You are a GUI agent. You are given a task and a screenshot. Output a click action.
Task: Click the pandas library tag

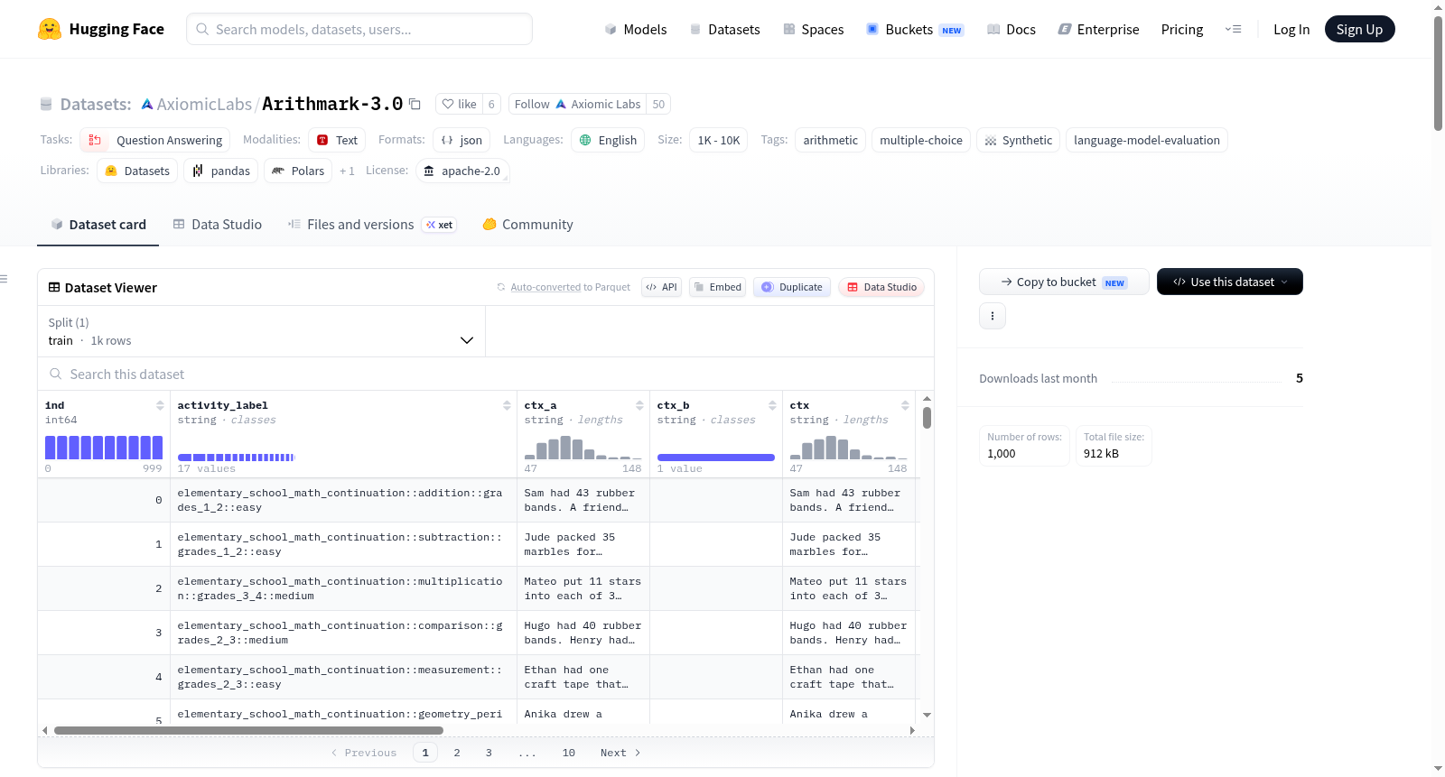221,171
